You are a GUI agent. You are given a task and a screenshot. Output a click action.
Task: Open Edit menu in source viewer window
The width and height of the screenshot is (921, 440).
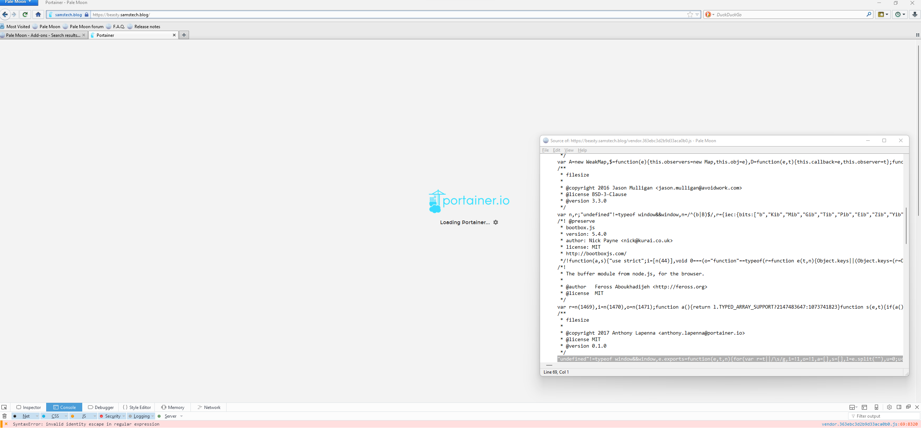click(557, 150)
